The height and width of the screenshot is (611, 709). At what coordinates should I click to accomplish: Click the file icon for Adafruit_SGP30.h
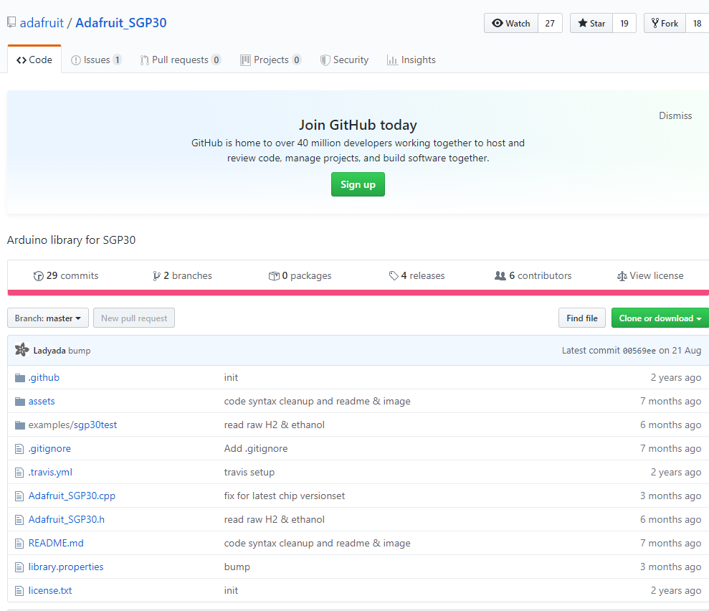(x=19, y=520)
